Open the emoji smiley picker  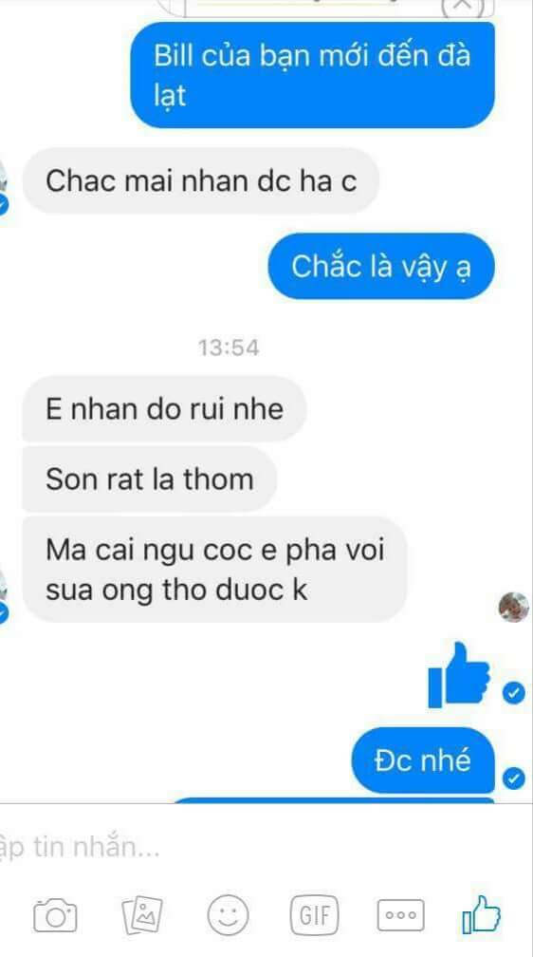228,915
